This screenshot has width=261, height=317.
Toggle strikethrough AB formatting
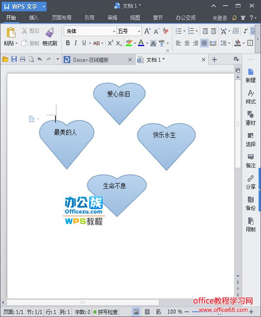[x=97, y=43]
